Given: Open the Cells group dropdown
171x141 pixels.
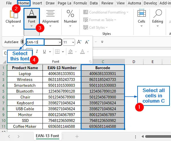Looking at the screenshot, I should 141,26.
